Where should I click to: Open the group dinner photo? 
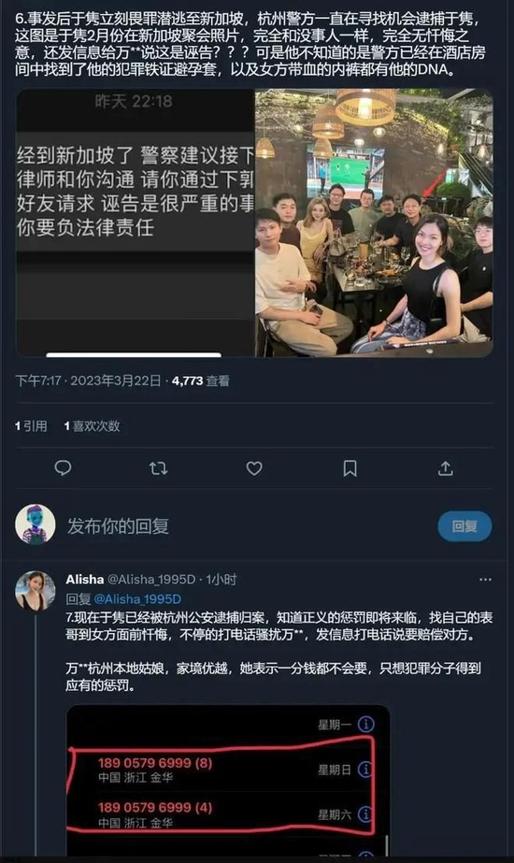(374, 223)
